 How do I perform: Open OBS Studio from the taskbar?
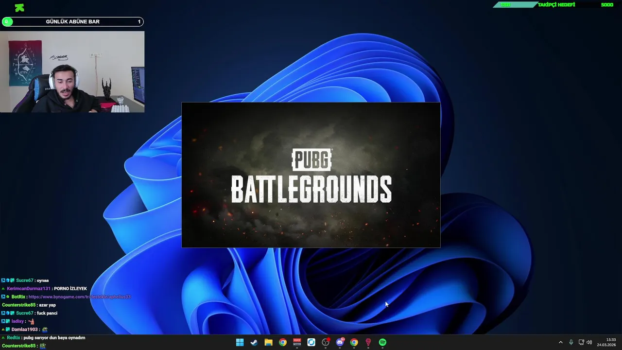(x=326, y=342)
